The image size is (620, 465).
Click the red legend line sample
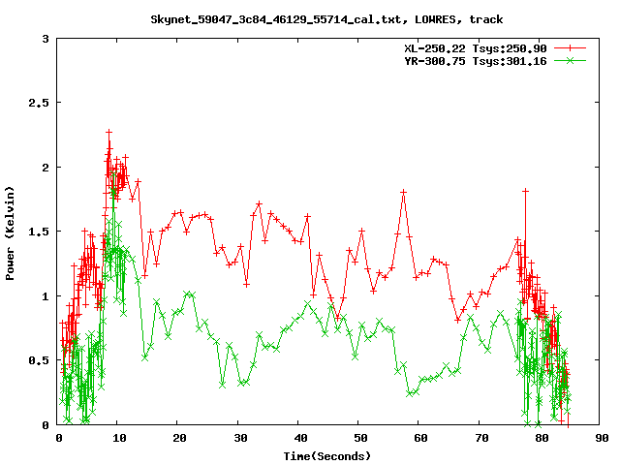[570, 48]
